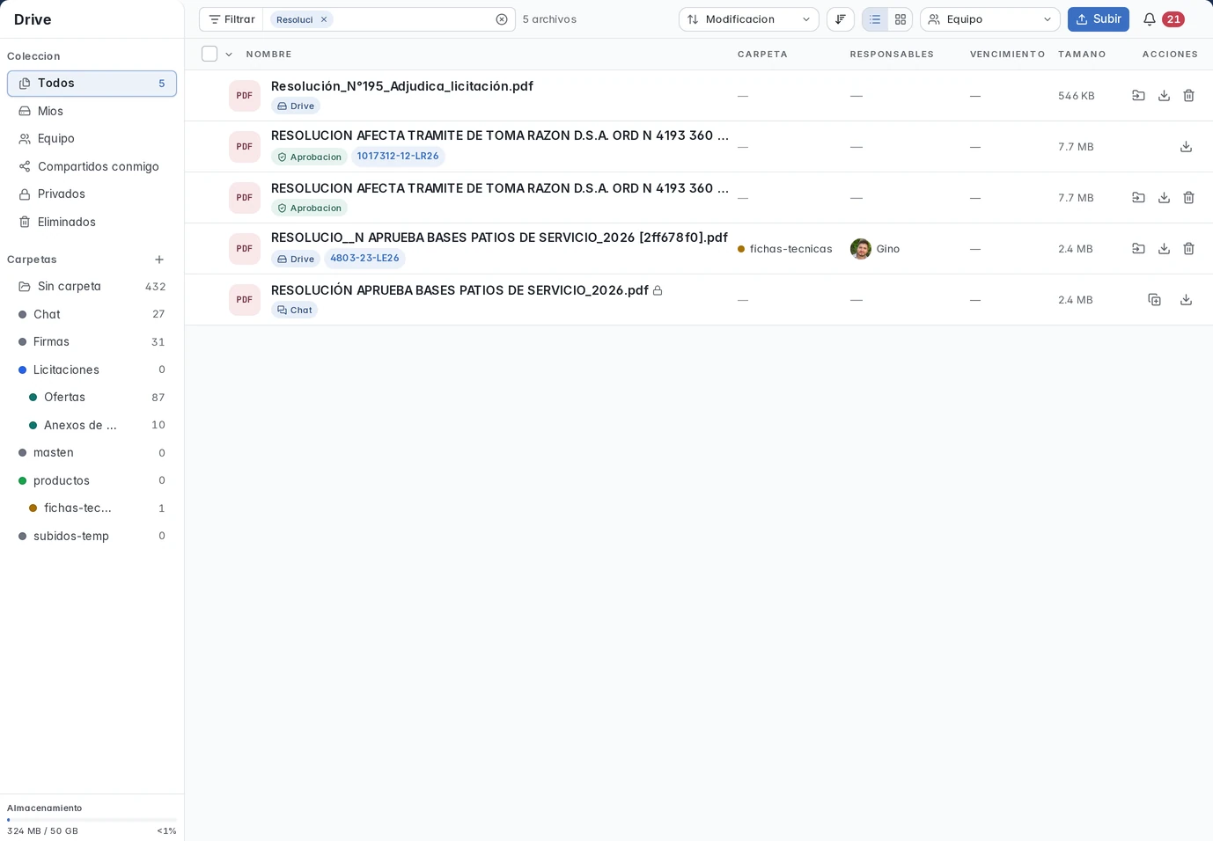Click PDF icon of Resolución_N°195 file
1213x841 pixels.
point(245,95)
